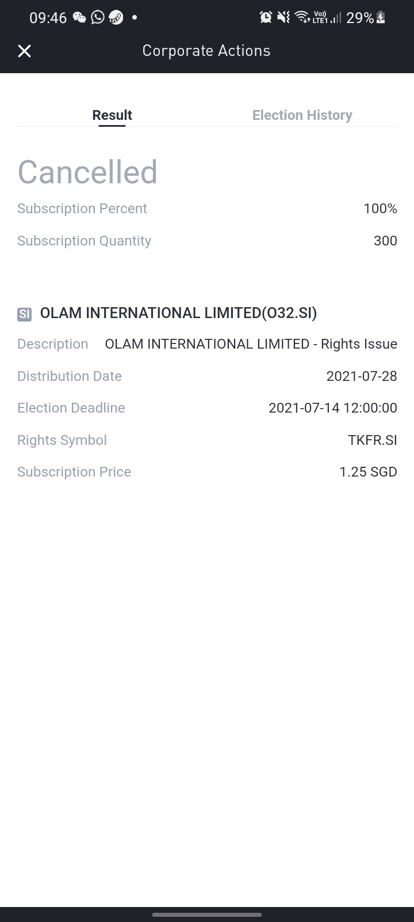Tap the alarm clock status icon
Screen dimensions: 414x922
(266, 18)
